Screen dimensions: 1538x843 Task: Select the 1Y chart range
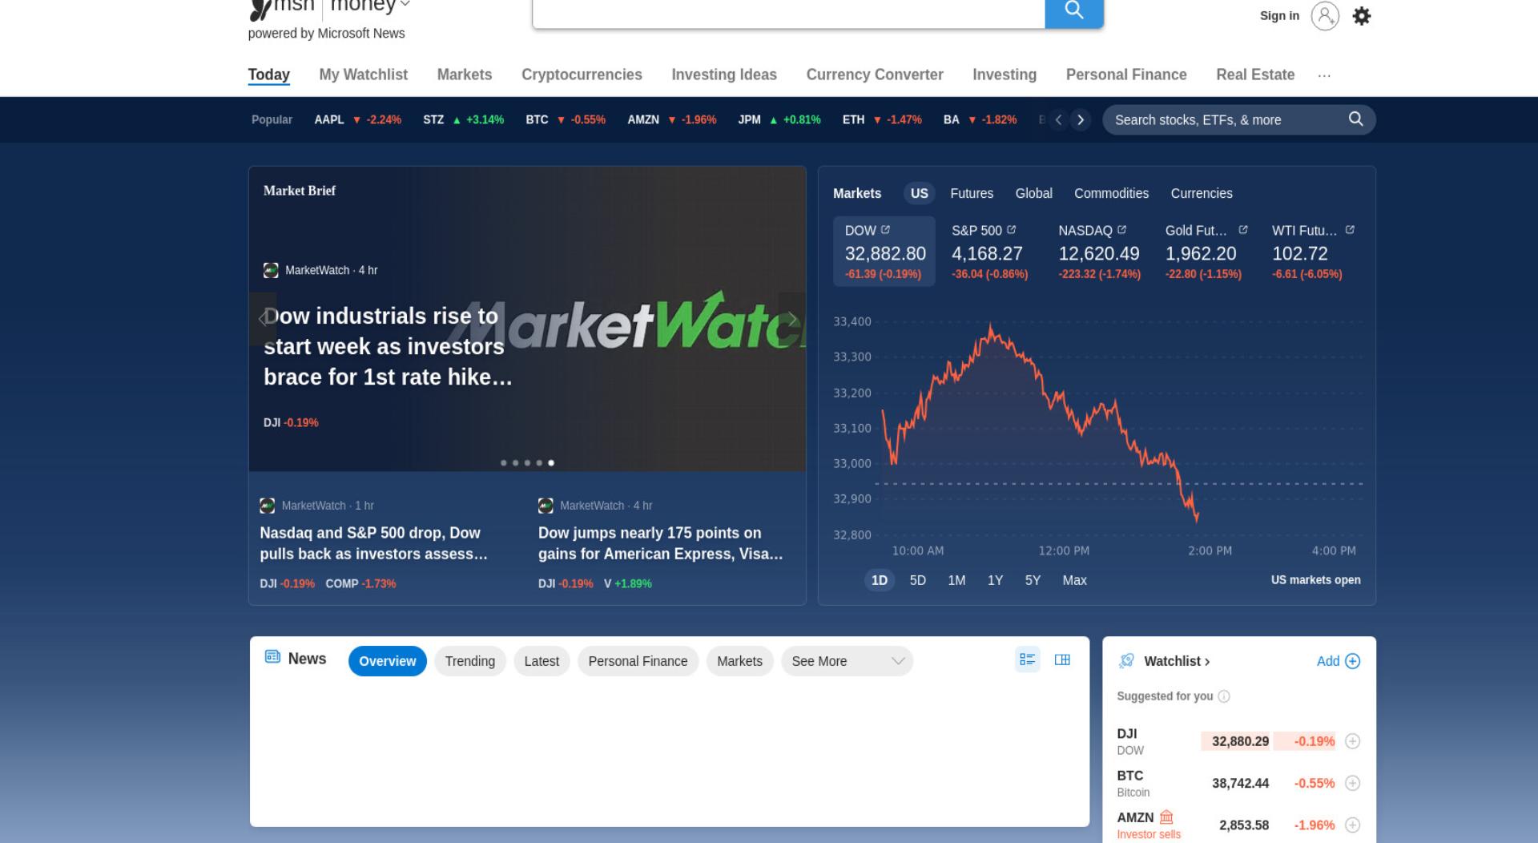pyautogui.click(x=995, y=580)
